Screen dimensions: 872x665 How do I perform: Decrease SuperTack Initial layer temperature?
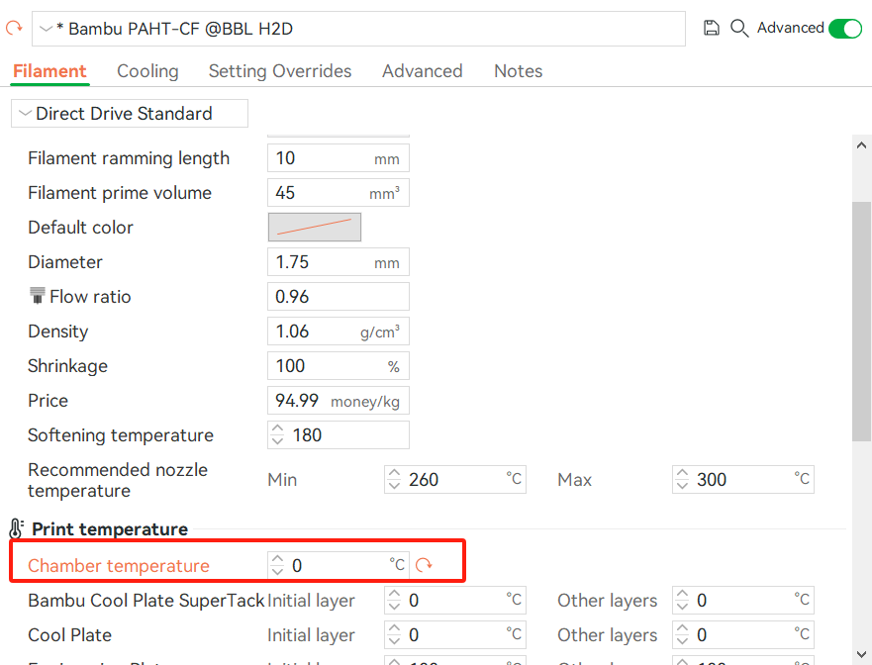(394, 606)
